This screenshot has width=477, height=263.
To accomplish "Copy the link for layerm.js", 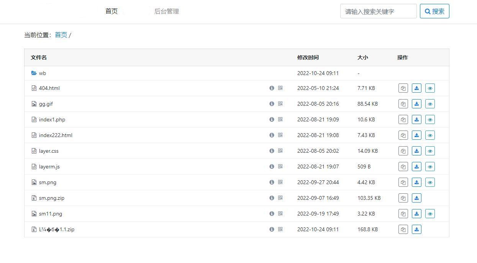I will coord(403,167).
